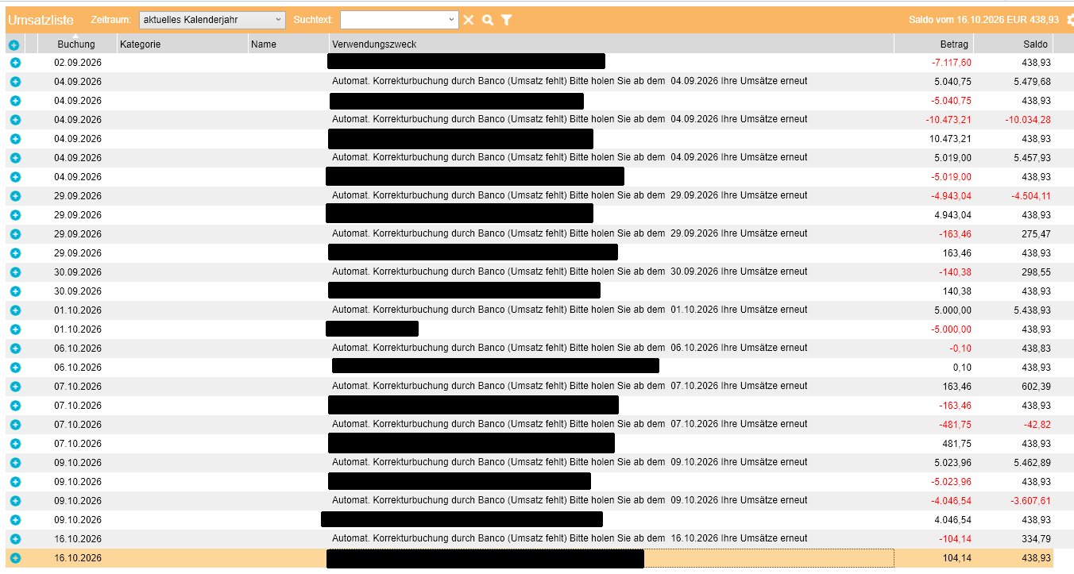Click plus icon of the -4.943,04 row
The height and width of the screenshot is (574, 1074).
15,196
